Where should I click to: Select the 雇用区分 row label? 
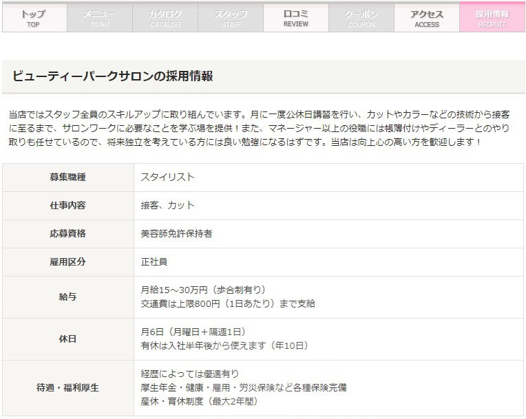67,262
